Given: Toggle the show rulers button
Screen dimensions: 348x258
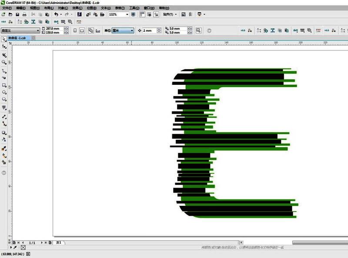Looking at the screenshot, I should click(142, 14).
